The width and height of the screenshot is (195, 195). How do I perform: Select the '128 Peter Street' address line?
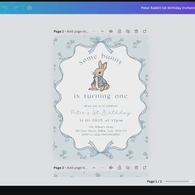tap(101, 131)
